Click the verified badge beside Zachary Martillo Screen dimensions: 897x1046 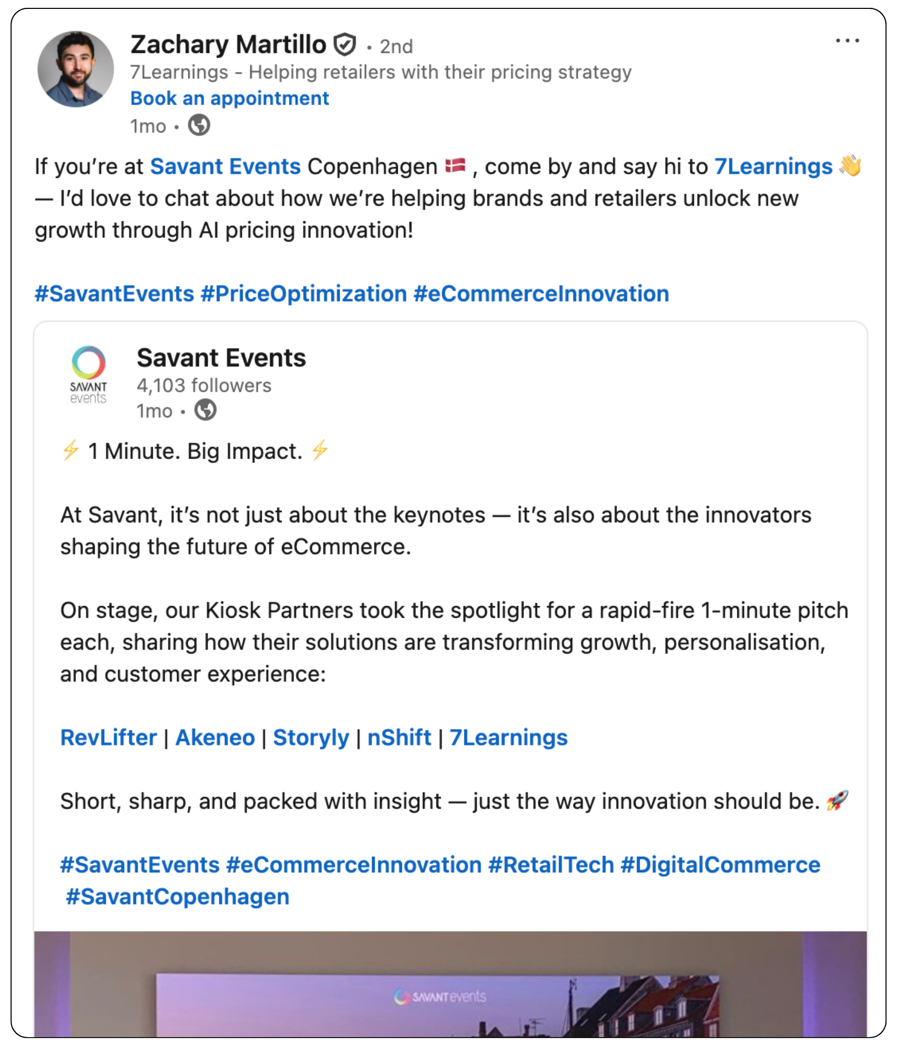[345, 44]
